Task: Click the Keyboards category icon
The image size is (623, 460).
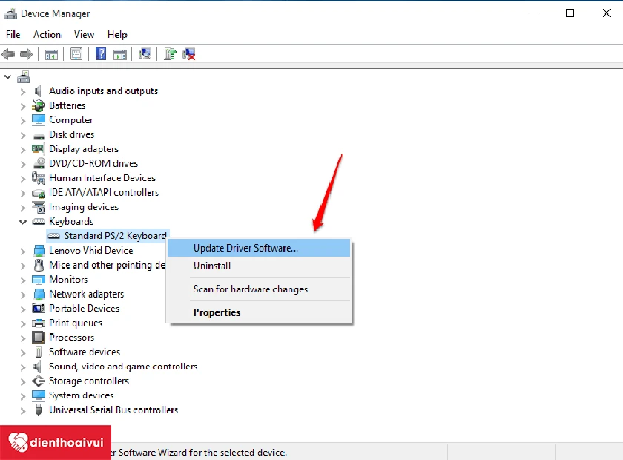Action: pos(39,221)
